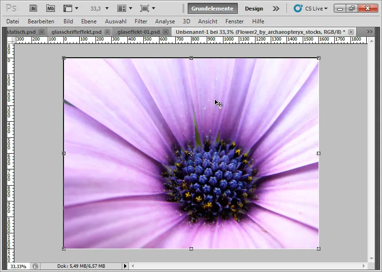Open the Ansicht menu
This screenshot has height=272, width=382.
pyautogui.click(x=208, y=21)
